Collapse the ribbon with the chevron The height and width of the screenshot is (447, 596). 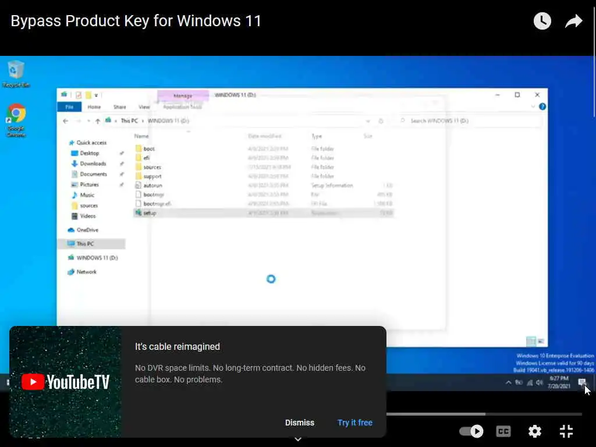pyautogui.click(x=533, y=107)
